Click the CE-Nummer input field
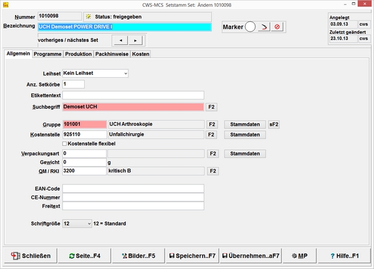 pyautogui.click(x=133, y=197)
